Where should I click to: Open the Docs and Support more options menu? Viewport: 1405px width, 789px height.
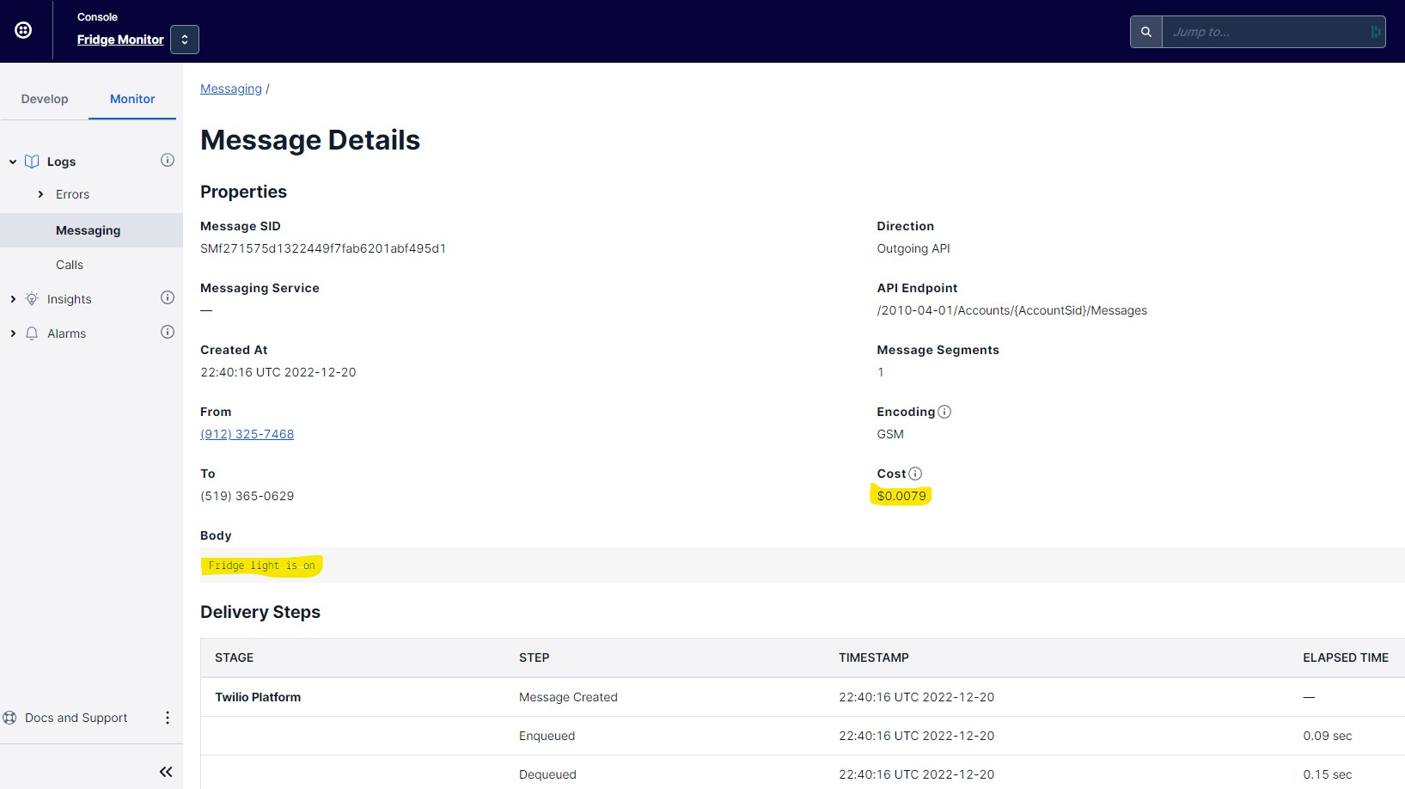point(168,718)
